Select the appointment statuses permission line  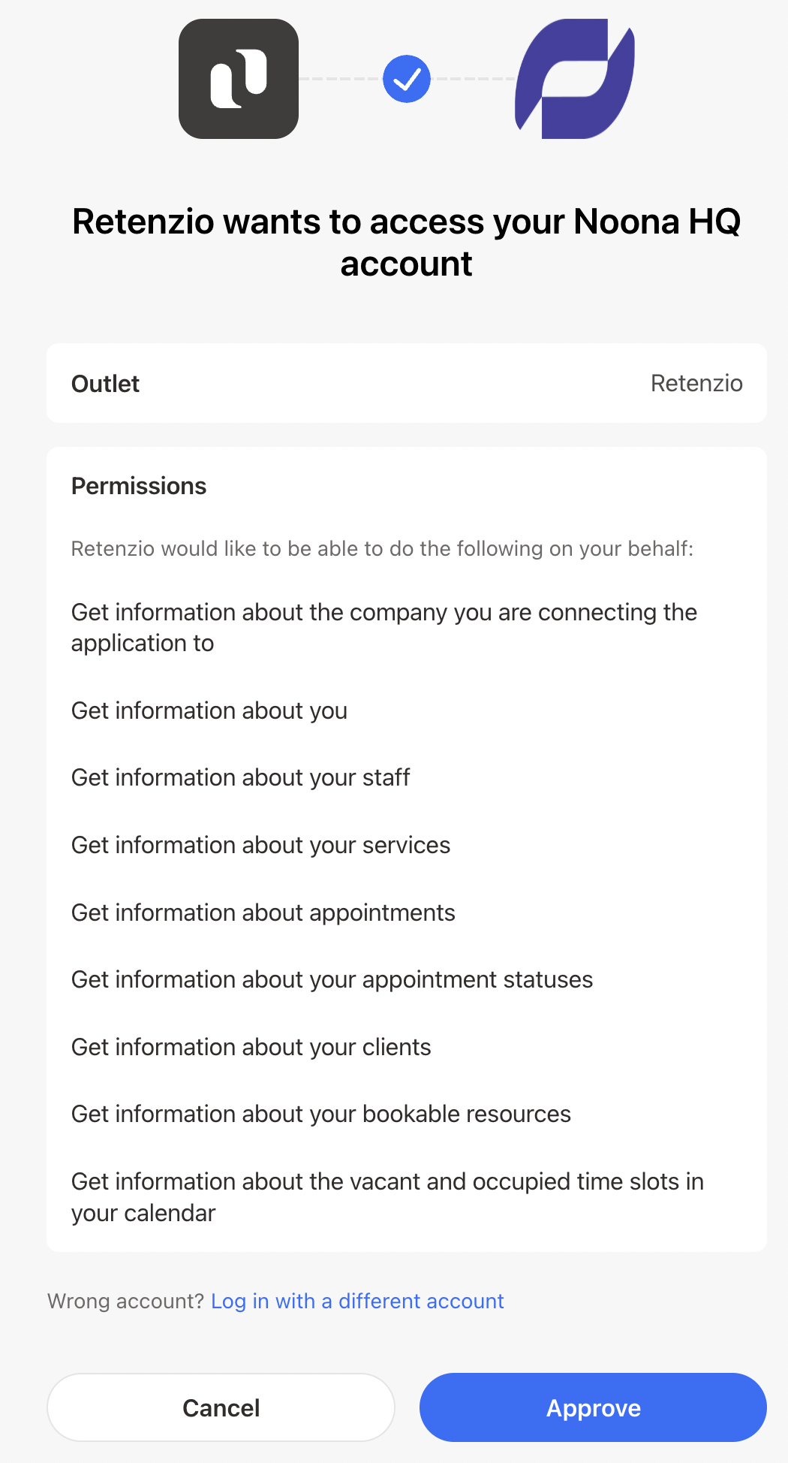point(332,979)
